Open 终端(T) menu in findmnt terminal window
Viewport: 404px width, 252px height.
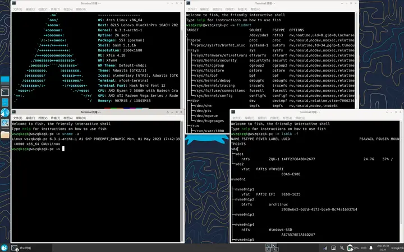[230, 10]
